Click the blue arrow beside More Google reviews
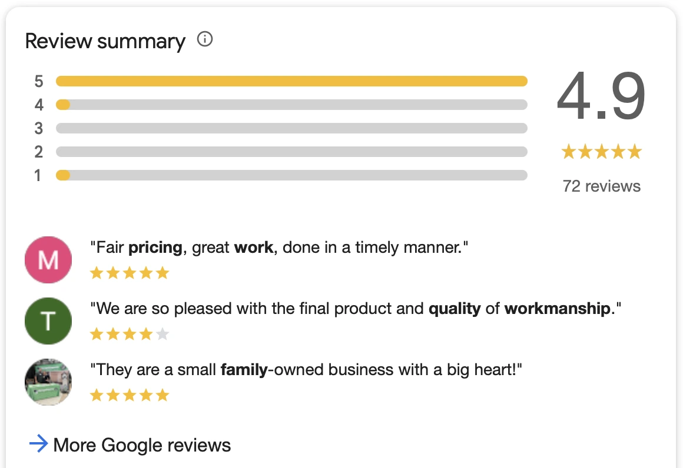The height and width of the screenshot is (468, 683). pos(38,444)
